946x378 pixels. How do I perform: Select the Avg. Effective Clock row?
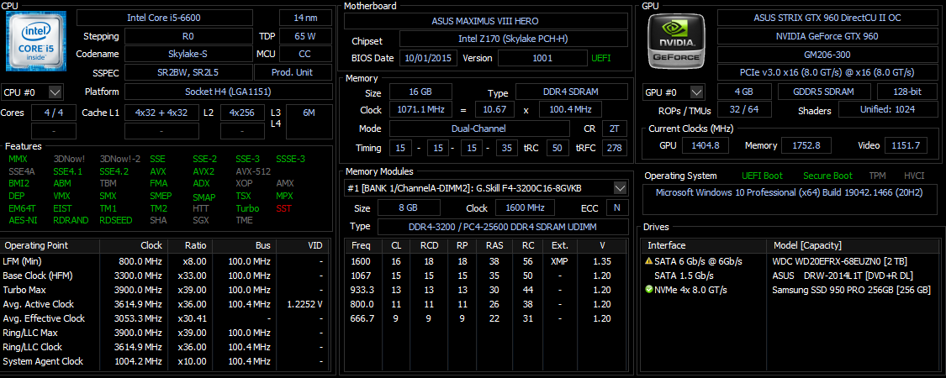pyautogui.click(x=166, y=318)
